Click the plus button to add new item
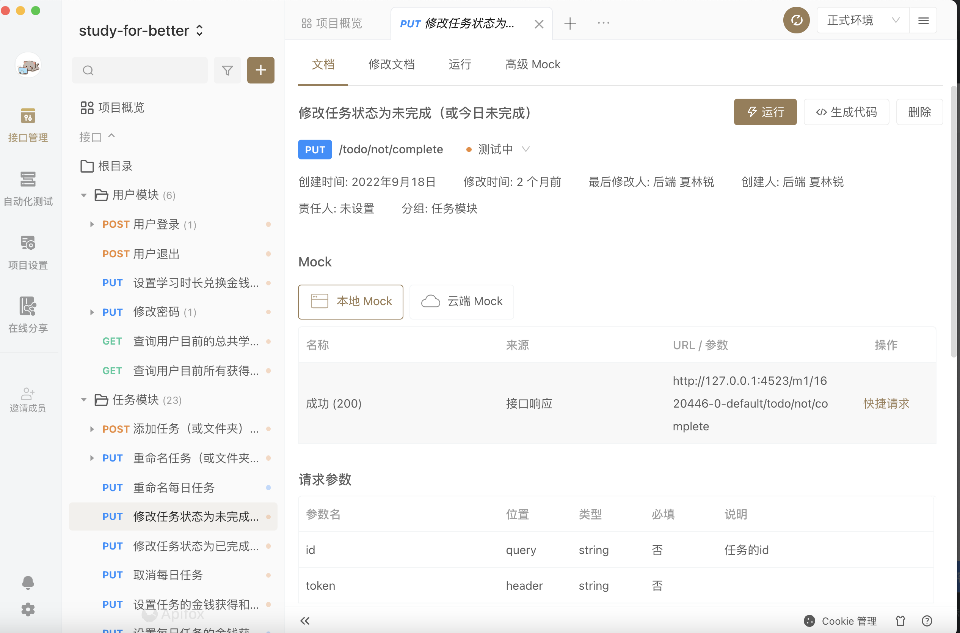This screenshot has width=960, height=633. (x=260, y=70)
